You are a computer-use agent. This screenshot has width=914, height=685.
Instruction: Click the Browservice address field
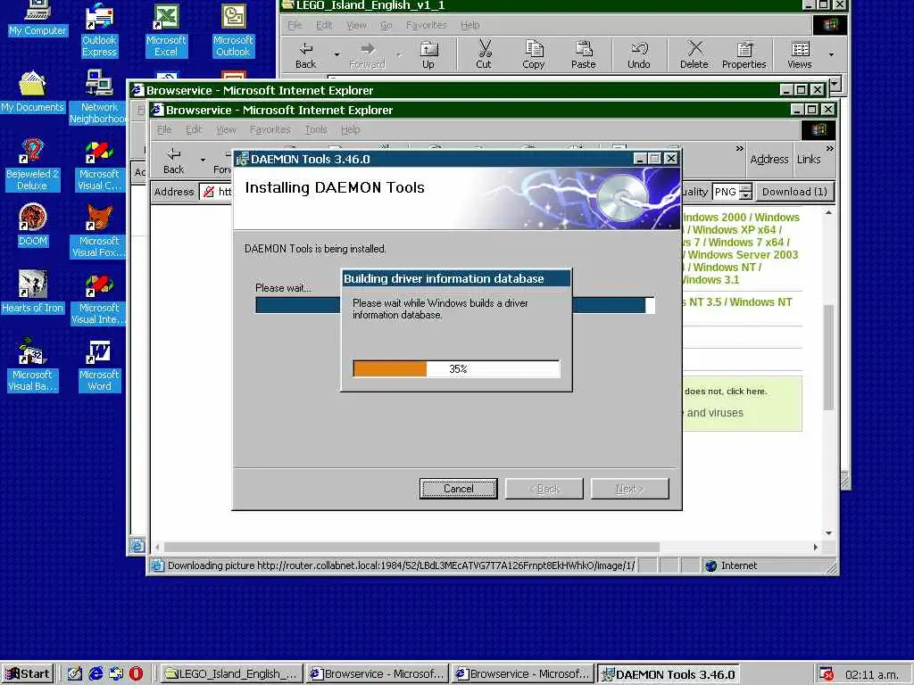[216, 192]
